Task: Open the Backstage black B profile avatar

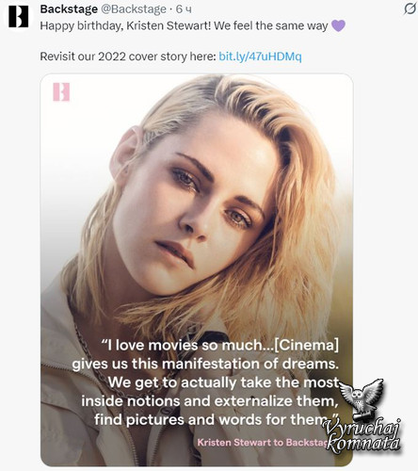Action: (x=19, y=17)
